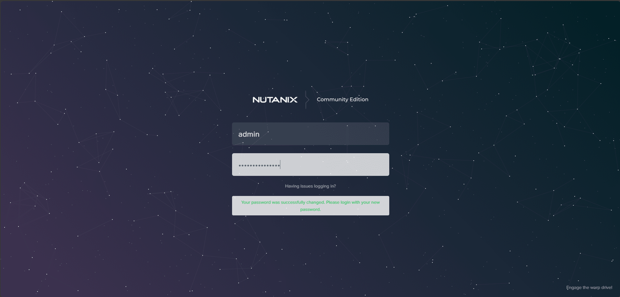Image resolution: width=620 pixels, height=297 pixels.
Task: Click the letter N at the logo's start
Action: tap(256, 100)
